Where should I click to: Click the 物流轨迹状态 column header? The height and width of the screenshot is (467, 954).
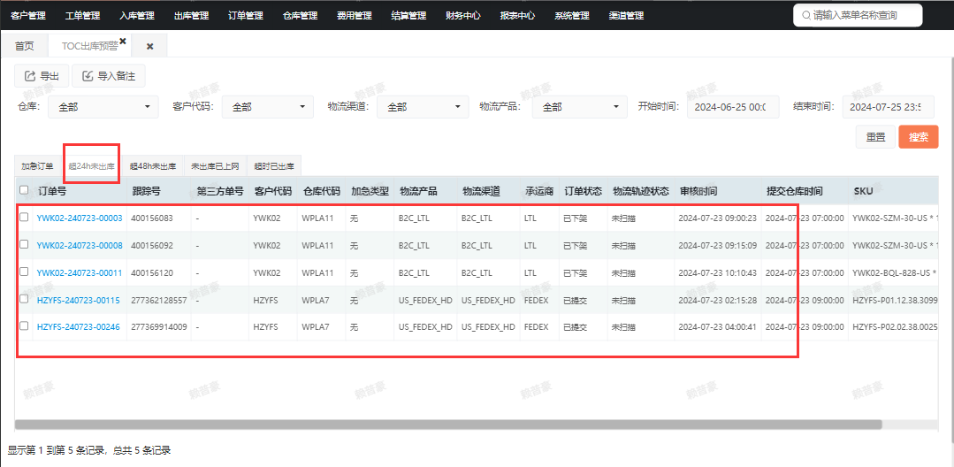click(641, 191)
